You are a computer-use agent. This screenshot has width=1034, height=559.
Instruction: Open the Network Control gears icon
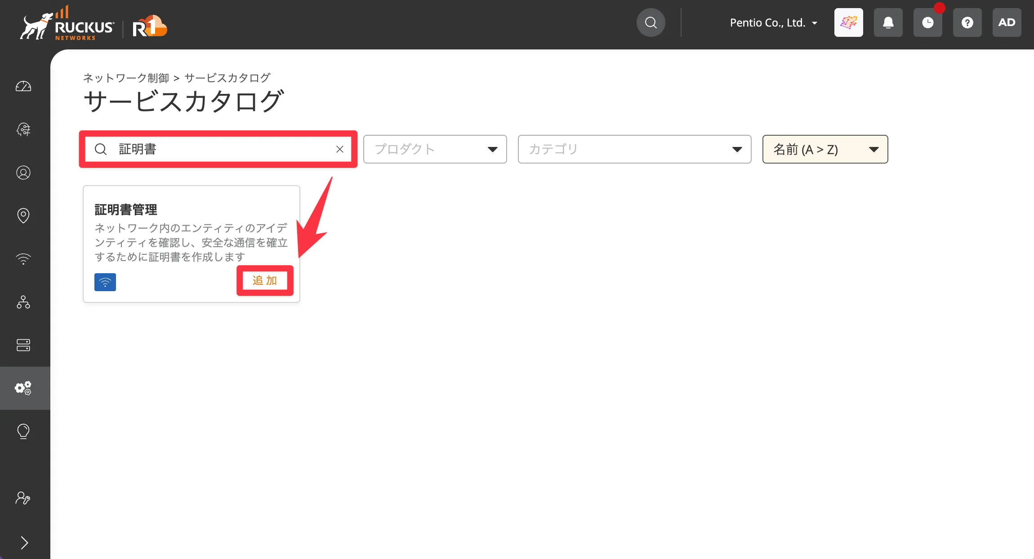(23, 388)
